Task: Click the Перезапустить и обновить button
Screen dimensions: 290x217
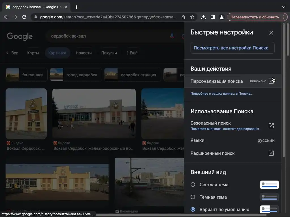Action: [x=255, y=17]
